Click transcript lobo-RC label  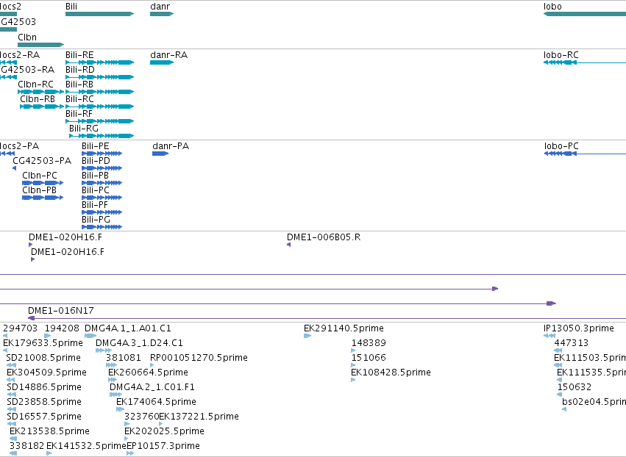click(x=561, y=55)
